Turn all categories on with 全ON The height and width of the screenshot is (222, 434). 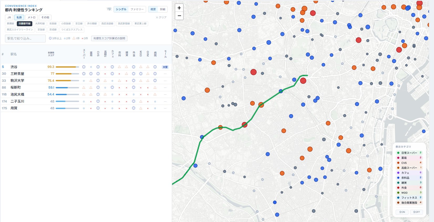coord(402,212)
